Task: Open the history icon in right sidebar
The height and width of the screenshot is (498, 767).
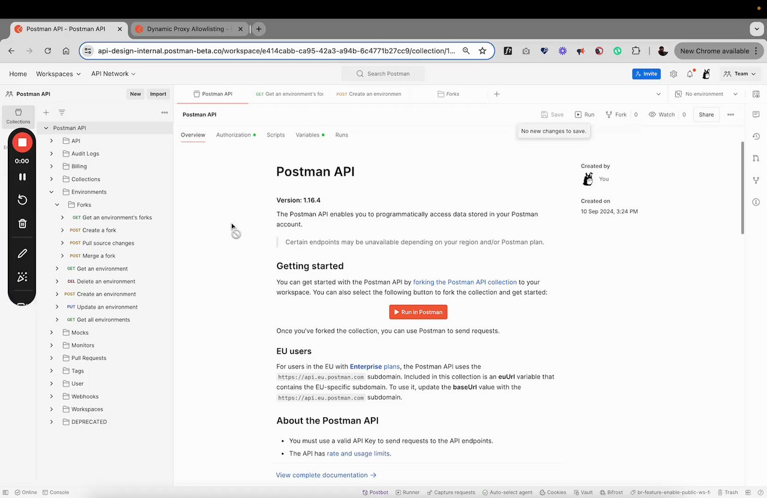Action: (756, 137)
